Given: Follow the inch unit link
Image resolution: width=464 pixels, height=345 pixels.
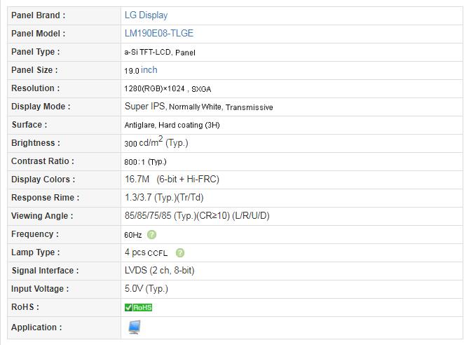Looking at the screenshot, I should tap(149, 70).
